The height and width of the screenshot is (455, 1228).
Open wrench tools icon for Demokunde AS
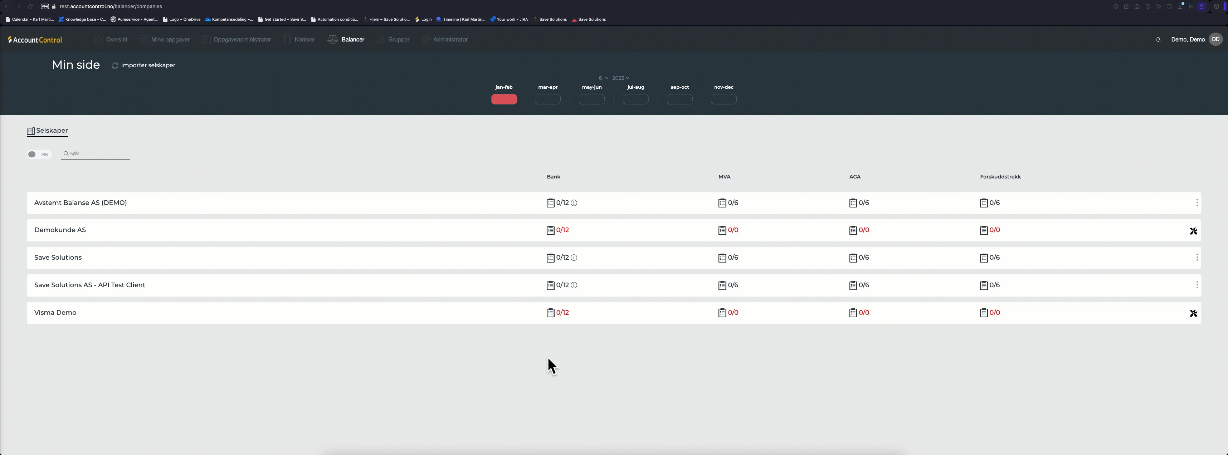coord(1193,231)
